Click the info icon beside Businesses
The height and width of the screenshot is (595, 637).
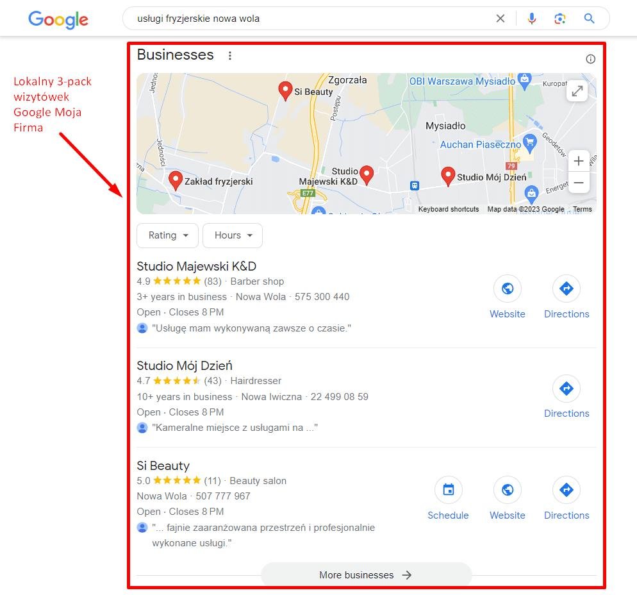(591, 59)
